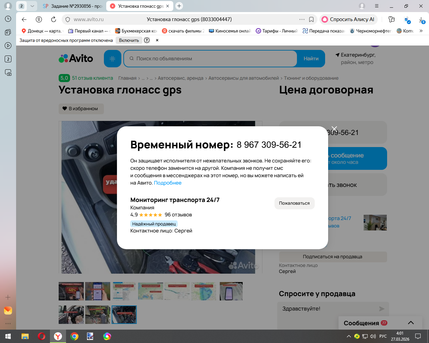Open browser downloads icon
The image size is (429, 343).
(422, 20)
